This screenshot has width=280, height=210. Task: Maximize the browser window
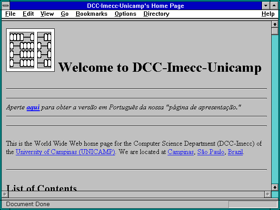point(274,6)
